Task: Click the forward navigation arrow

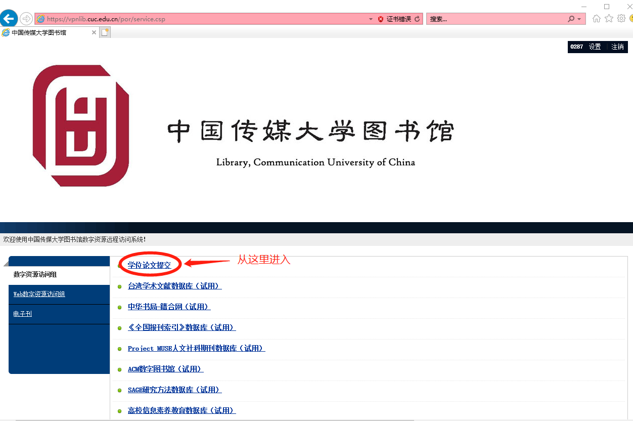Action: (x=26, y=19)
